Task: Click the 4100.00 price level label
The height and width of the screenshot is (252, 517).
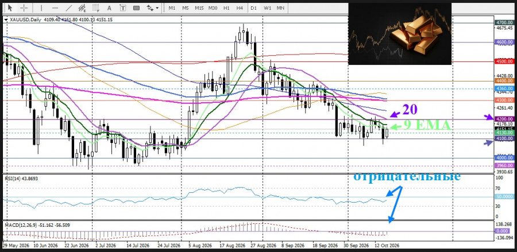Action: pyautogui.click(x=504, y=139)
